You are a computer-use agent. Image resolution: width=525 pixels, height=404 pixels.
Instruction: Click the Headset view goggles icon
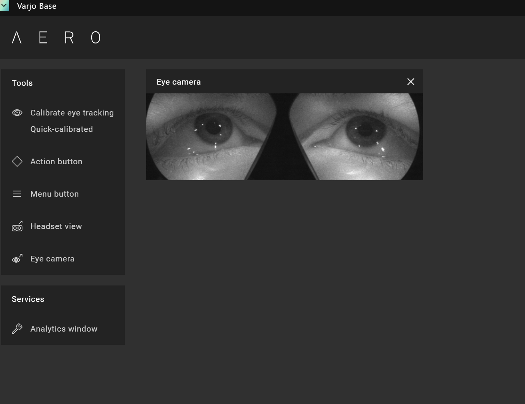pyautogui.click(x=17, y=226)
